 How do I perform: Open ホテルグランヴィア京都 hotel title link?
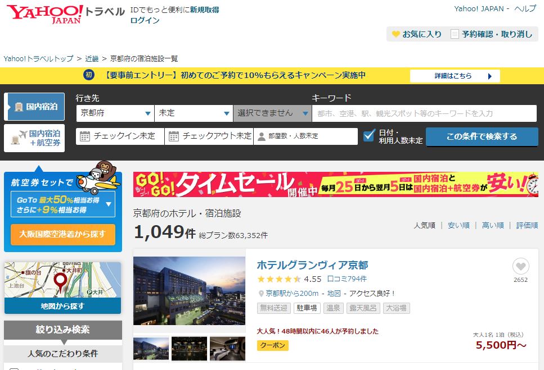tap(312, 265)
